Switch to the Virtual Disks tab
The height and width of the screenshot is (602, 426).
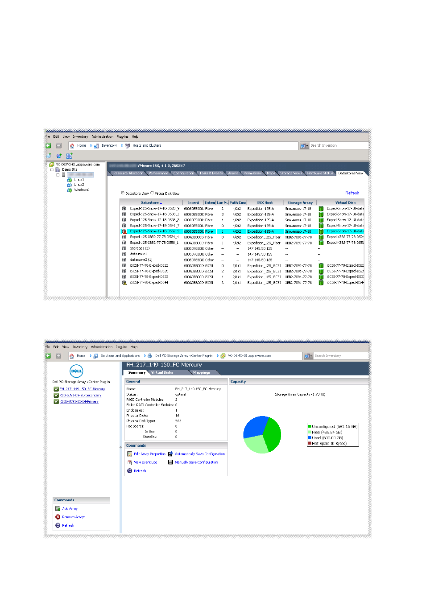click(x=162, y=372)
